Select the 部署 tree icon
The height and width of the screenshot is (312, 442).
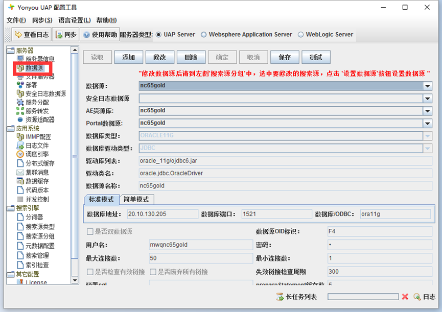point(20,85)
